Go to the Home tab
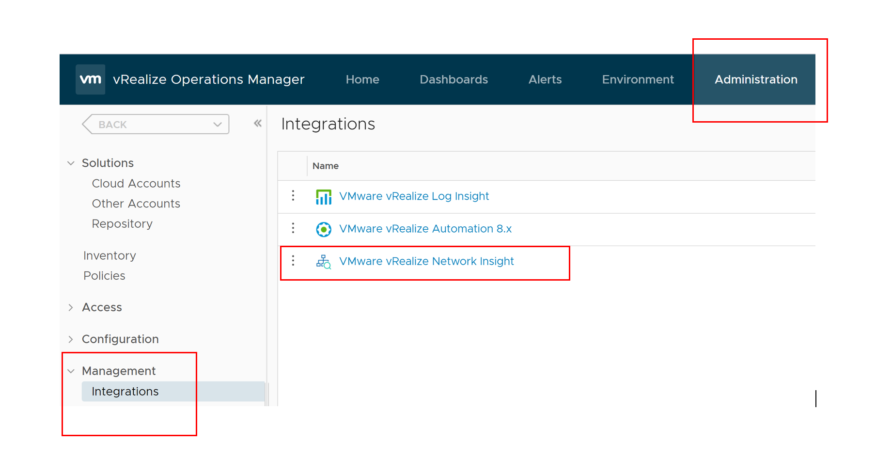Screen dimensions: 876x475 pyautogui.click(x=362, y=79)
